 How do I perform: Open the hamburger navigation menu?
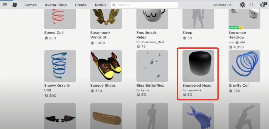point(5,5)
